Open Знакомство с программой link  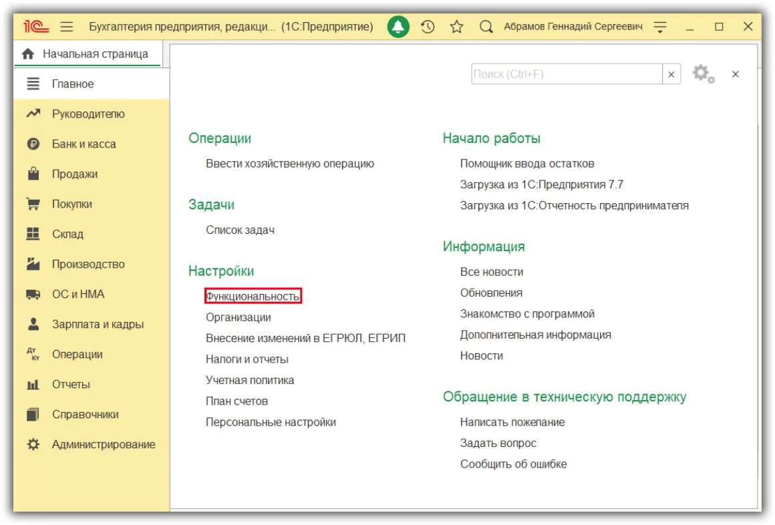pos(527,314)
